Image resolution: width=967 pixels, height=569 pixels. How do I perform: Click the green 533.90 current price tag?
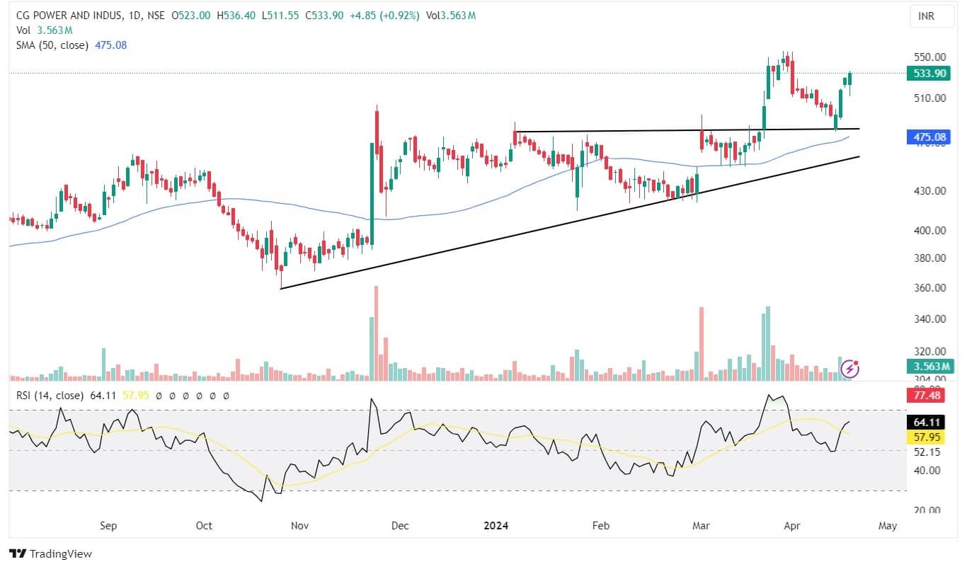928,73
